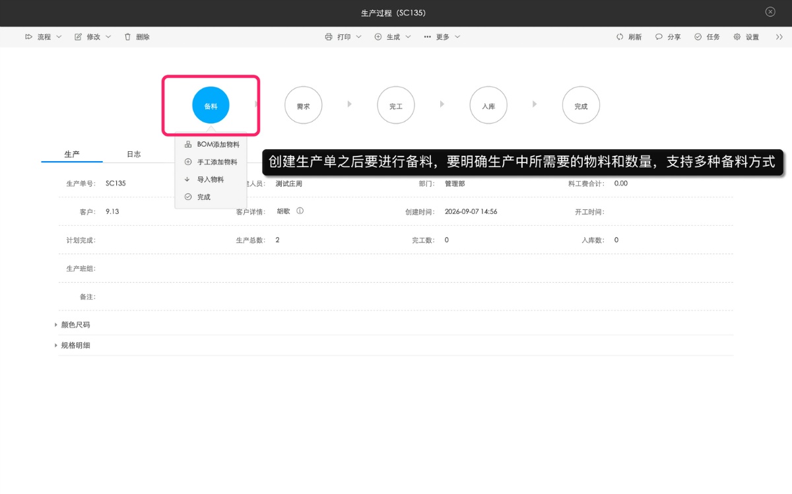792x494 pixels.
Task: Click the 导入物料 down-arrow icon
Action: coord(187,179)
